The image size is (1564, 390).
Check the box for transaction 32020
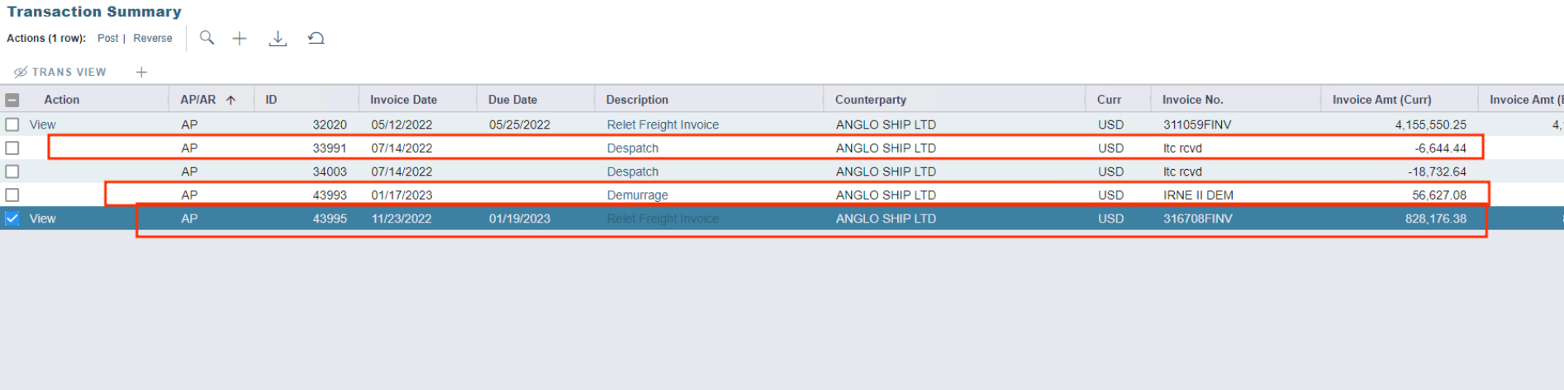click(x=12, y=125)
